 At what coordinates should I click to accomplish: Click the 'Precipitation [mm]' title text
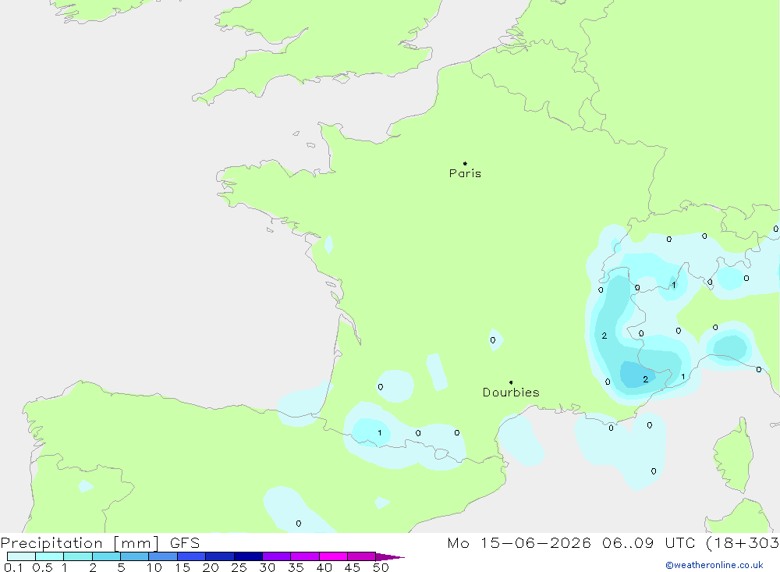pyautogui.click(x=80, y=543)
